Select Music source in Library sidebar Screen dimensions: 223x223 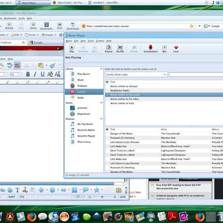pyautogui.click(x=84, y=80)
